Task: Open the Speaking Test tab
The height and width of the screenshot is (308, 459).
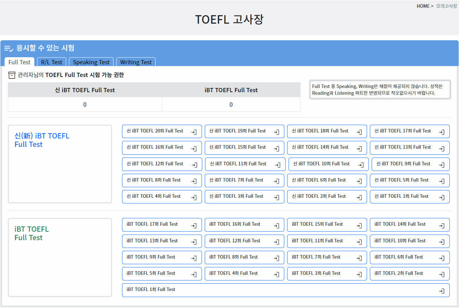Action: pyautogui.click(x=91, y=62)
